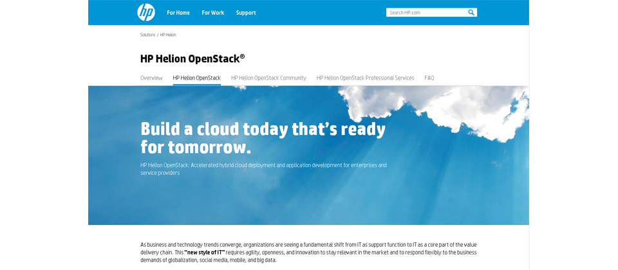Click the search magnifier icon

tap(471, 12)
